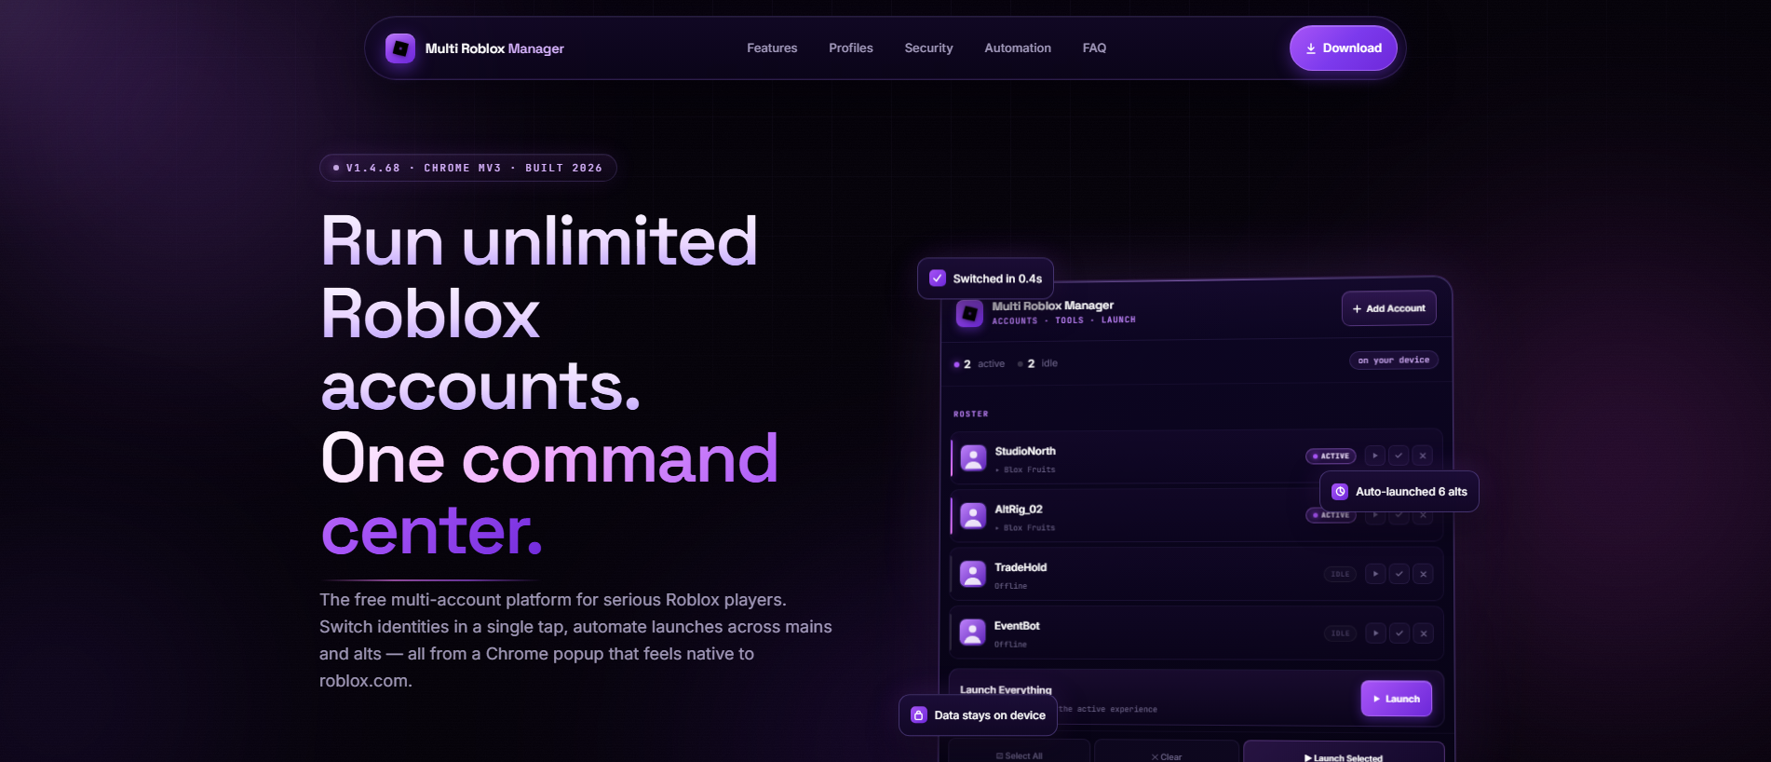This screenshot has height=762, width=1771.
Task: Click the clock icon in Auto-launched badge
Action: [1340, 492]
